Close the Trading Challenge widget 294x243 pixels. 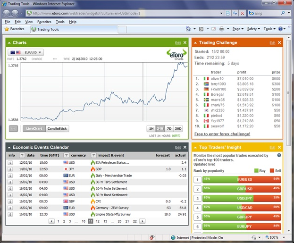279,42
